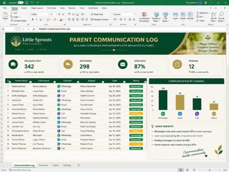Screen dimensions: 229x172
Task: Open Sort & Filter menu
Action: [213, 17]
